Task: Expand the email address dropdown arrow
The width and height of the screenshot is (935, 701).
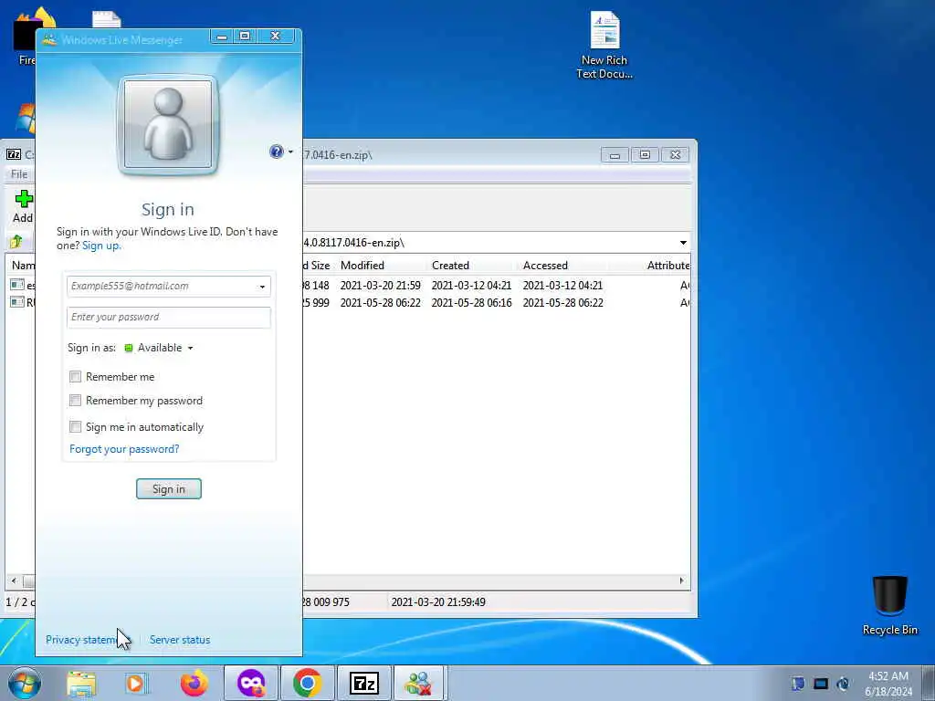Action: [262, 287]
